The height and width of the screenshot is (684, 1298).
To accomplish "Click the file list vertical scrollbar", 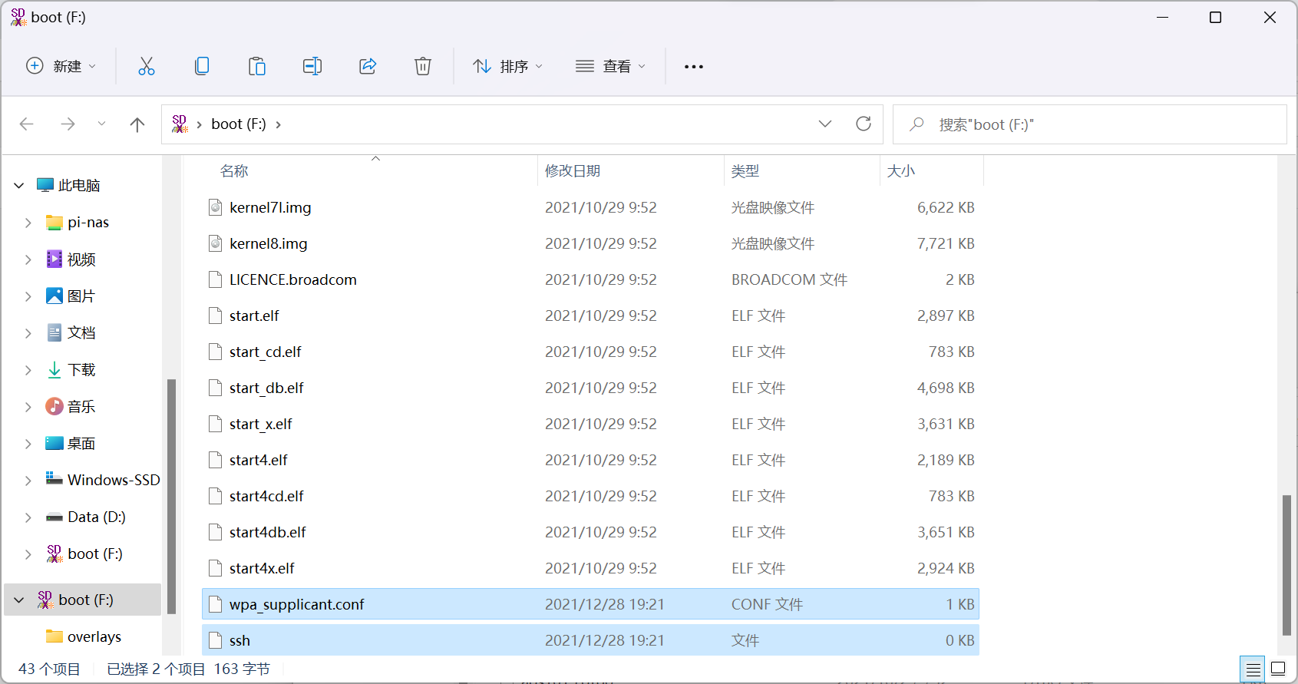I will point(1286,565).
